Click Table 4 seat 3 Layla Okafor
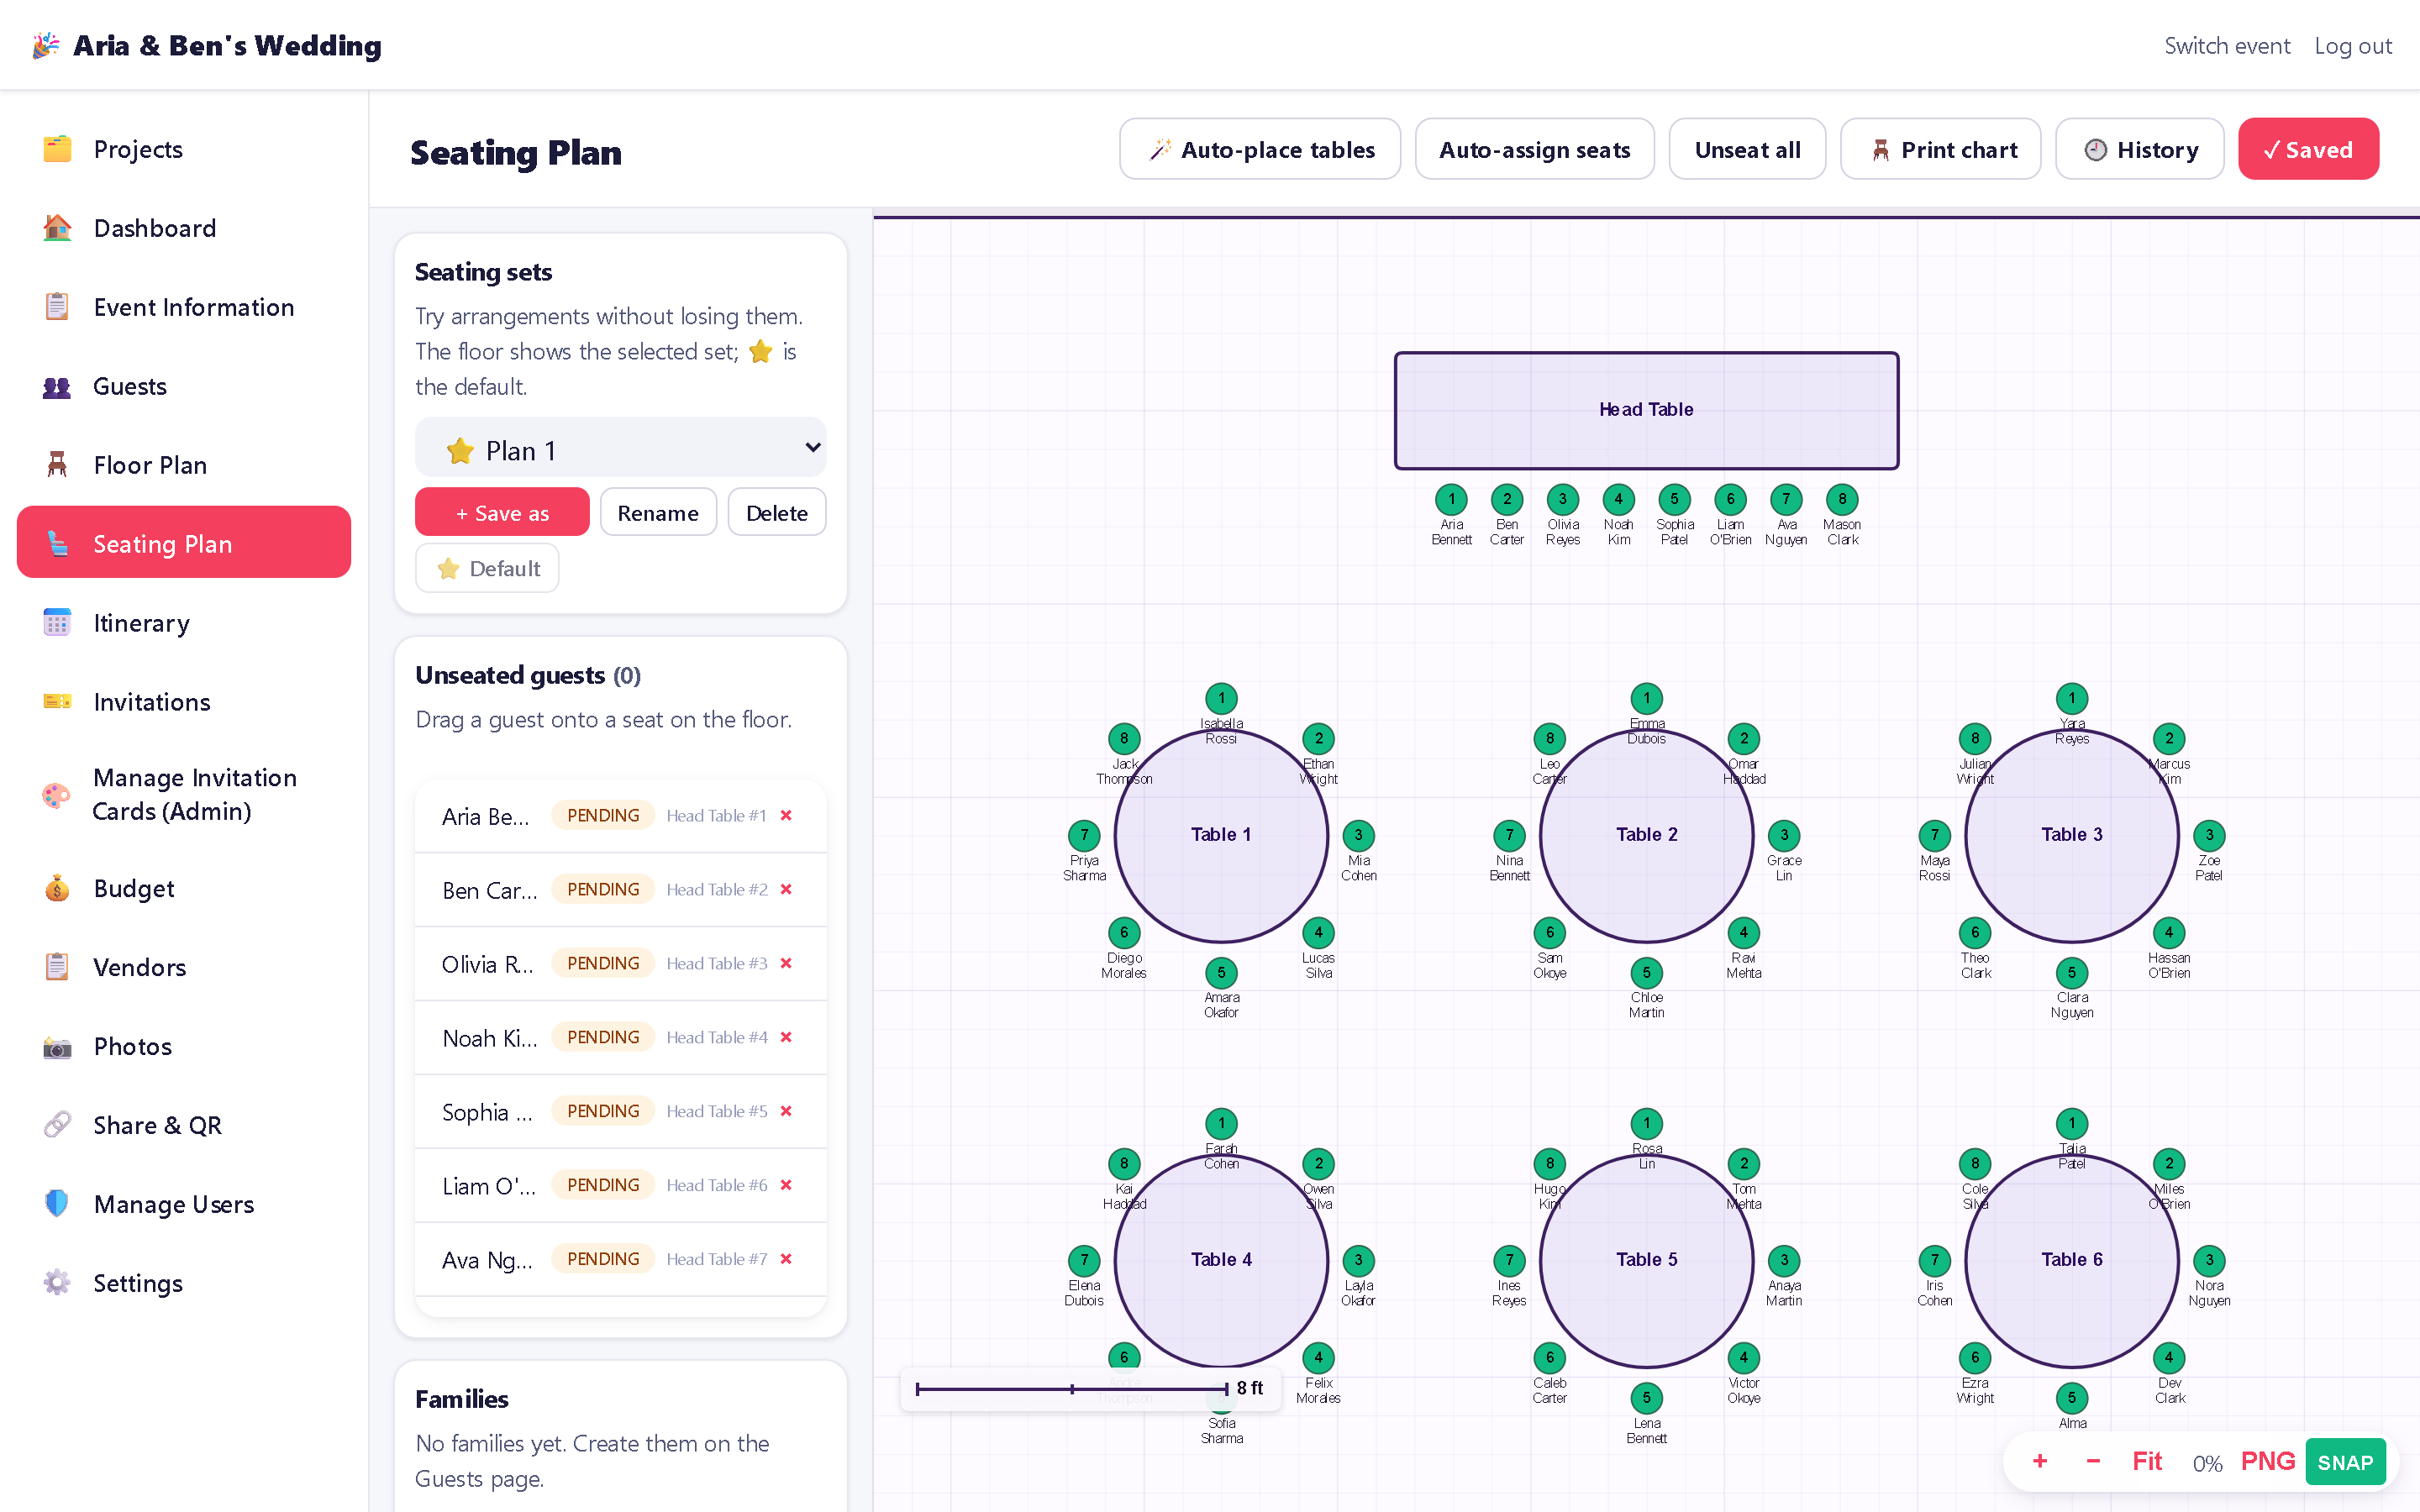Screen dimensions: 2420x1512 (x=1358, y=1260)
